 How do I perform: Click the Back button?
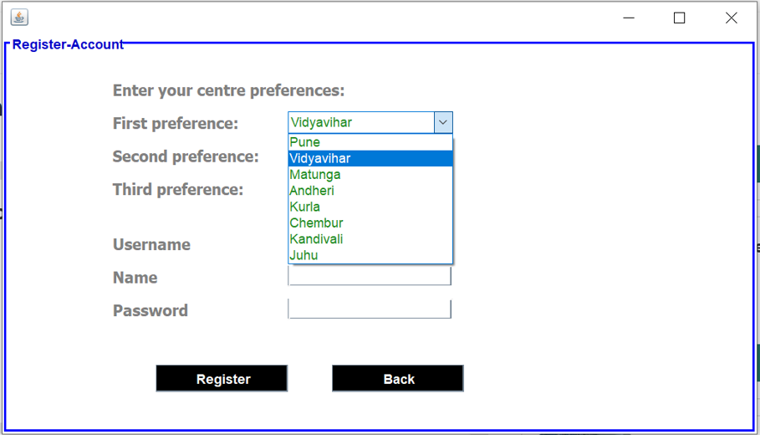click(398, 379)
